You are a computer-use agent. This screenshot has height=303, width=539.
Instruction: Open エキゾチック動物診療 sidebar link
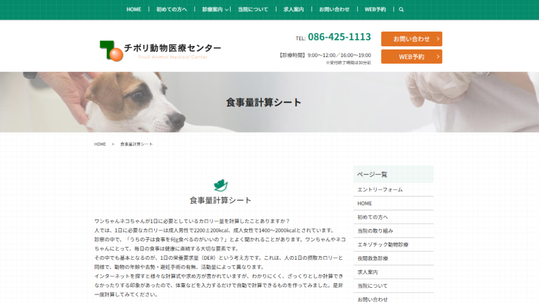coord(393,245)
